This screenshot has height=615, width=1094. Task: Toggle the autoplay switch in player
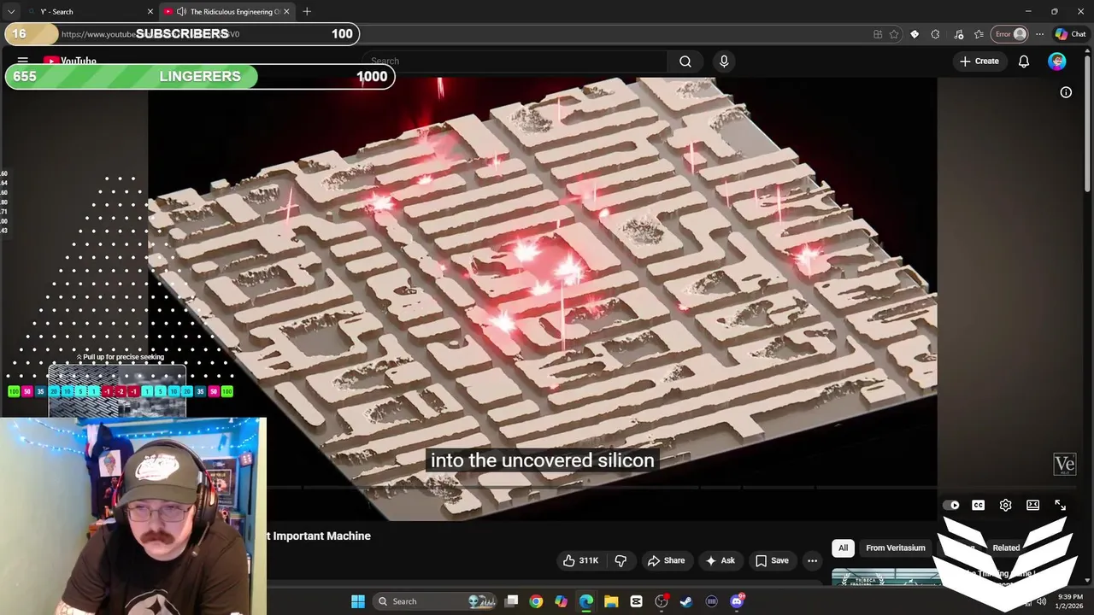[951, 505]
